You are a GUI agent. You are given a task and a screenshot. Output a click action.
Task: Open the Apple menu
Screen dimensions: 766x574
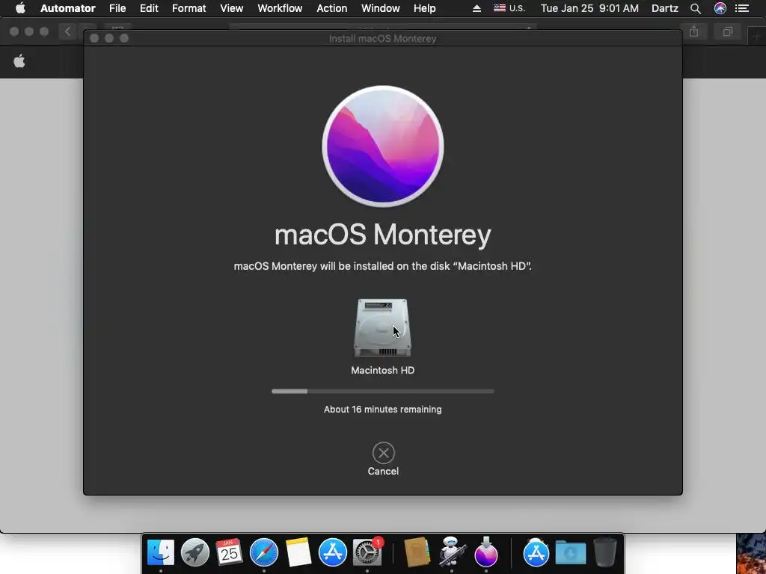(x=20, y=8)
